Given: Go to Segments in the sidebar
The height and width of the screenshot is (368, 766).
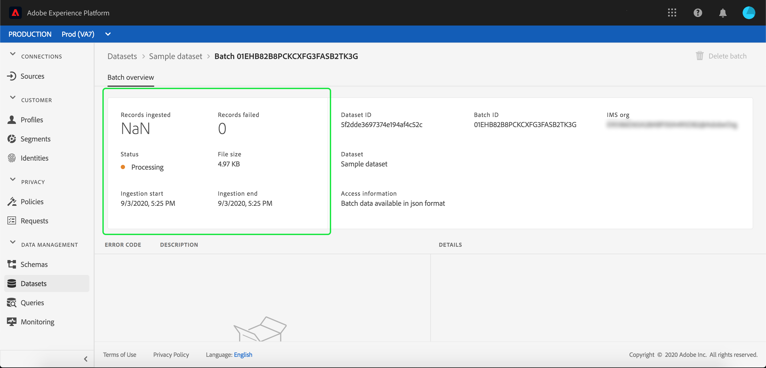Looking at the screenshot, I should click(x=35, y=139).
